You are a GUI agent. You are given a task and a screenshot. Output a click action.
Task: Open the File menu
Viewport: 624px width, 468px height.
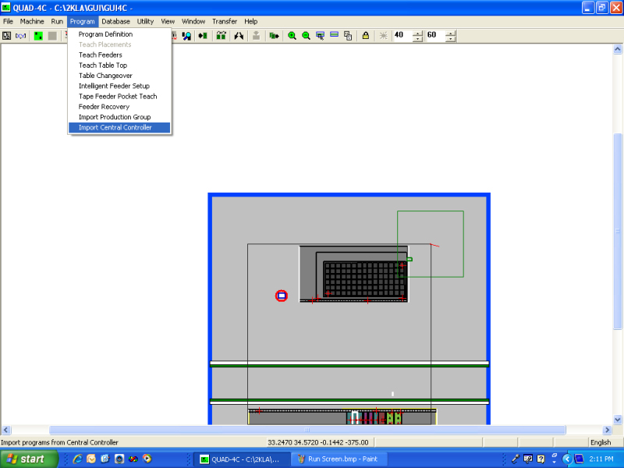tap(8, 22)
